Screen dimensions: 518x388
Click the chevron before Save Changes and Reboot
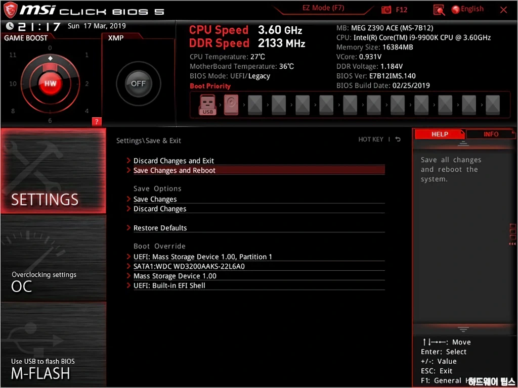coord(128,170)
